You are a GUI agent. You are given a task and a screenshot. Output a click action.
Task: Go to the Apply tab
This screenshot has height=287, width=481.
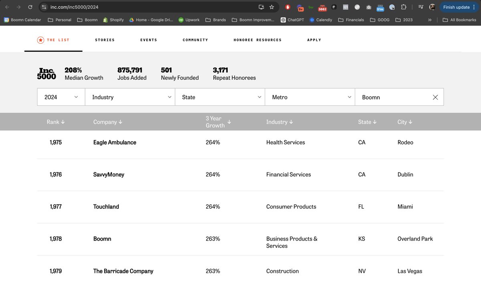(x=314, y=40)
